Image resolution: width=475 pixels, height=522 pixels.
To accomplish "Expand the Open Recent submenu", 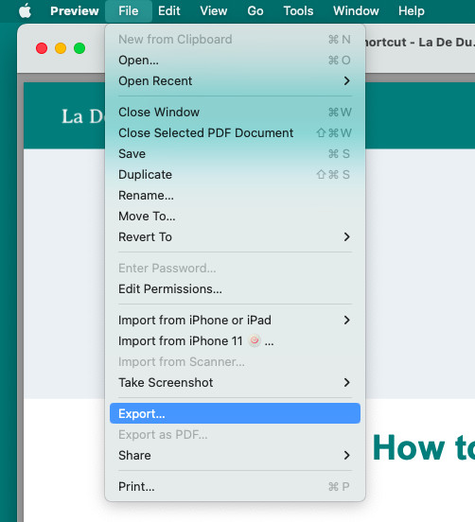I will [235, 81].
